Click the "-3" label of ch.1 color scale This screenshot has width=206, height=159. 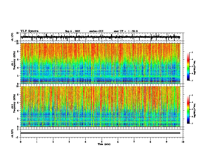pos(192,52)
